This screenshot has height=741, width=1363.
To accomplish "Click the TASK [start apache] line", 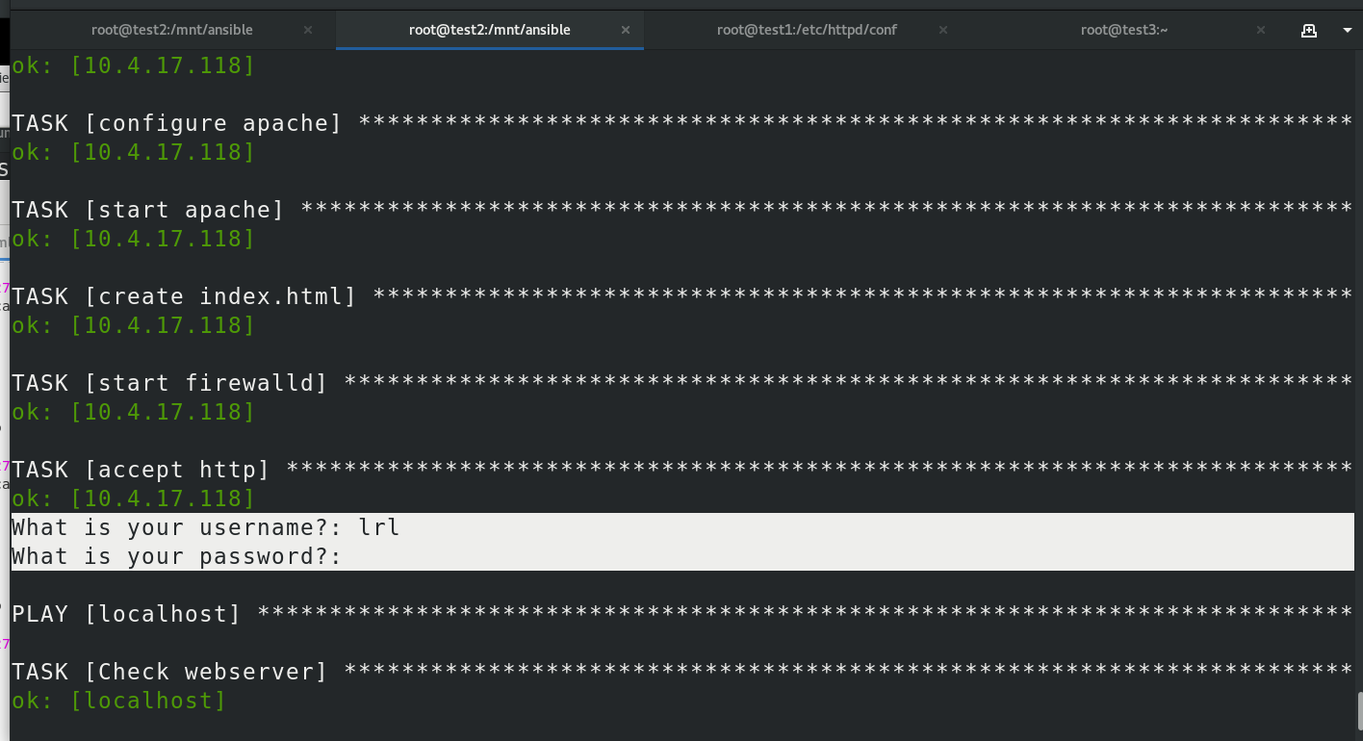I will [681, 210].
